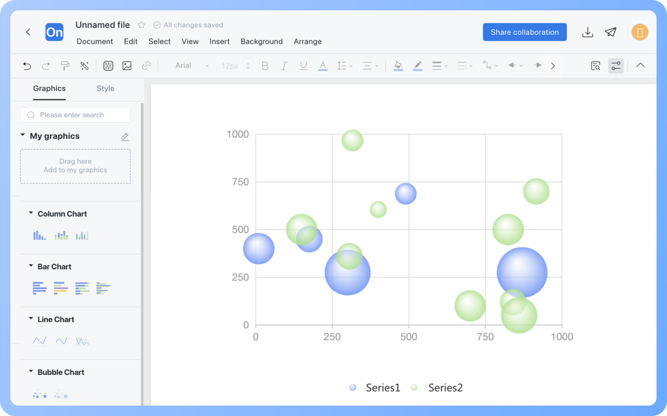The height and width of the screenshot is (416, 667).
Task: Click the paper plane publish icon
Action: pyautogui.click(x=611, y=32)
